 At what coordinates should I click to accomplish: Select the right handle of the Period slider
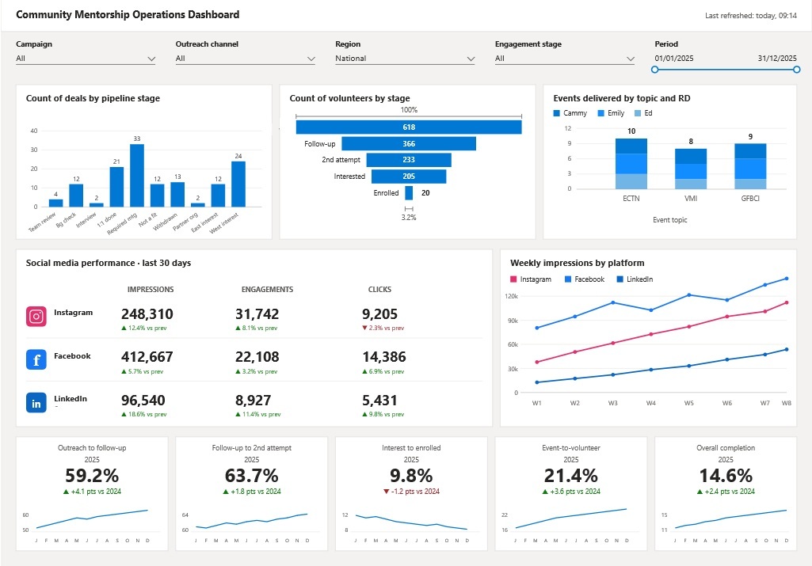pos(796,70)
